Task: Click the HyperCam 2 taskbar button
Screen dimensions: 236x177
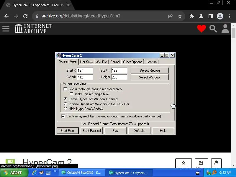Action: click(129, 173)
